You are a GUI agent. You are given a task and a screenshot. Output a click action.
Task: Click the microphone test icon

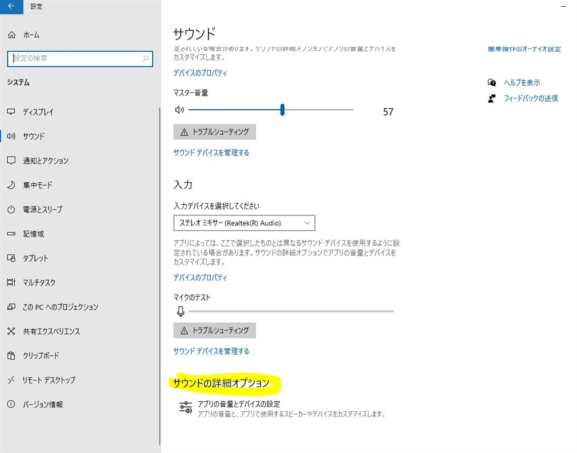click(181, 311)
